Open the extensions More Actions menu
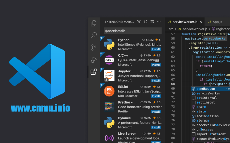Viewport: 230px width, 143px height. [159, 22]
